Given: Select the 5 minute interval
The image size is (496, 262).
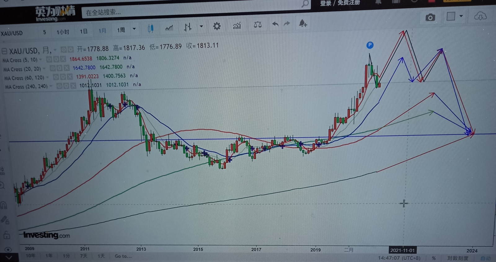Looking at the screenshot, I should coord(45,32).
